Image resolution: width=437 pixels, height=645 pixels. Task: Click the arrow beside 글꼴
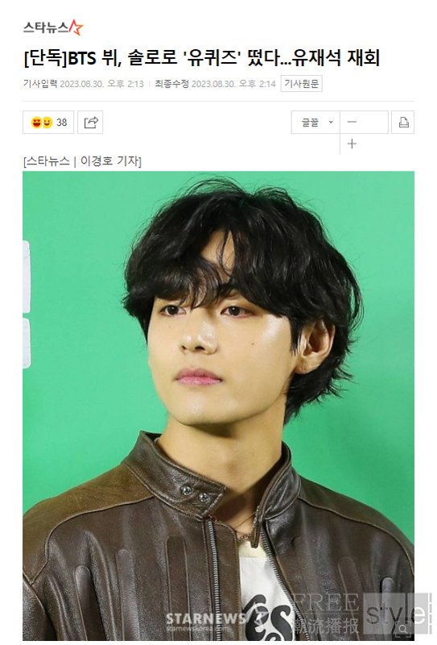click(331, 123)
